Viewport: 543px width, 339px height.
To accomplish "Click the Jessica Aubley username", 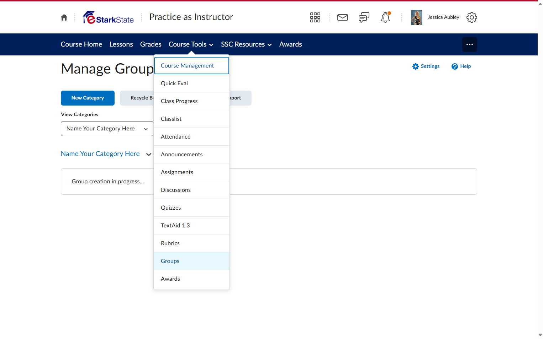I will [443, 17].
